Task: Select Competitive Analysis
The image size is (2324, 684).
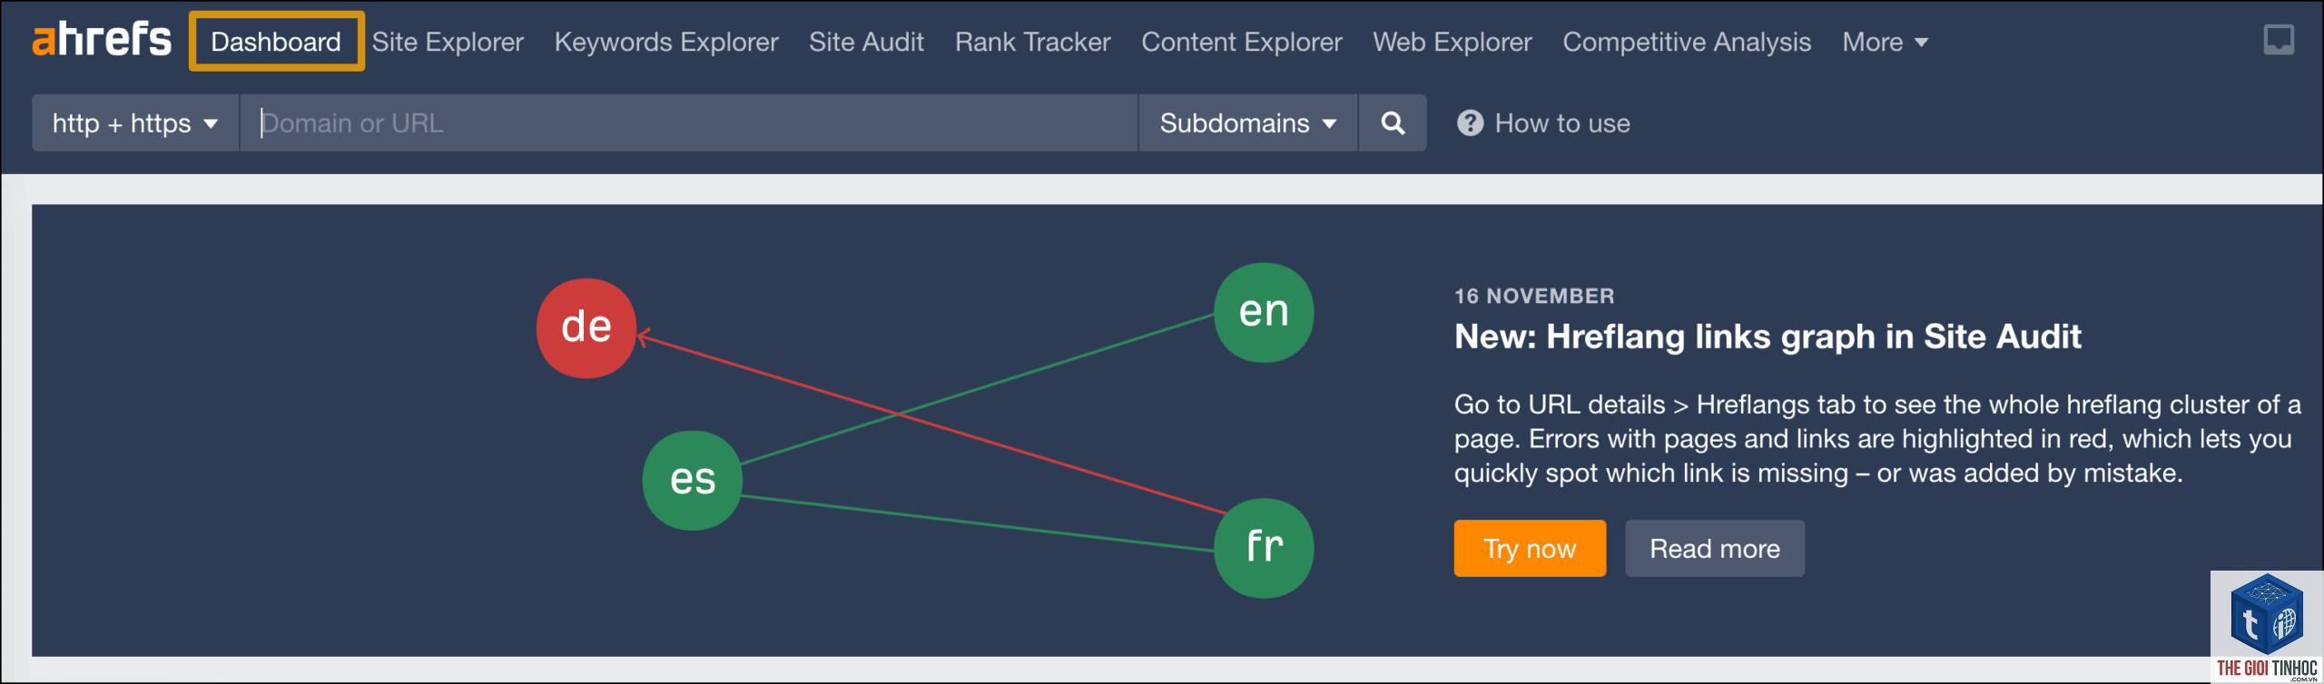Action: coord(1687,42)
